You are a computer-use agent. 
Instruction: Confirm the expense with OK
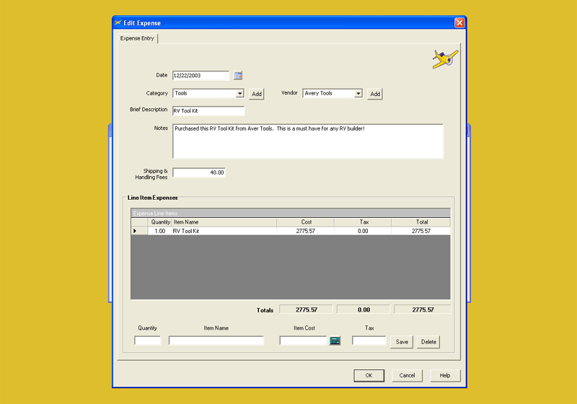(x=369, y=375)
